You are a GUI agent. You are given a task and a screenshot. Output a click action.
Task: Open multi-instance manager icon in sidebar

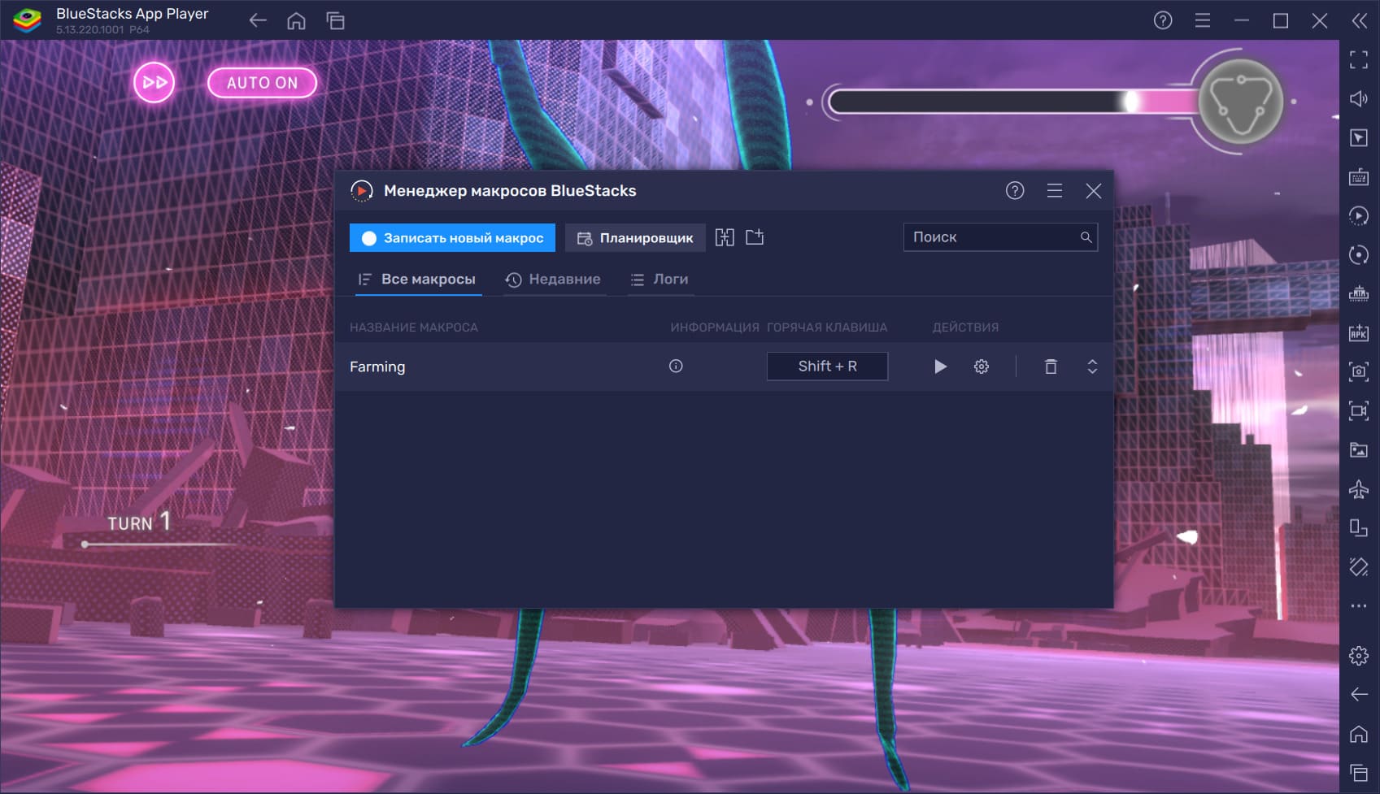1359,527
